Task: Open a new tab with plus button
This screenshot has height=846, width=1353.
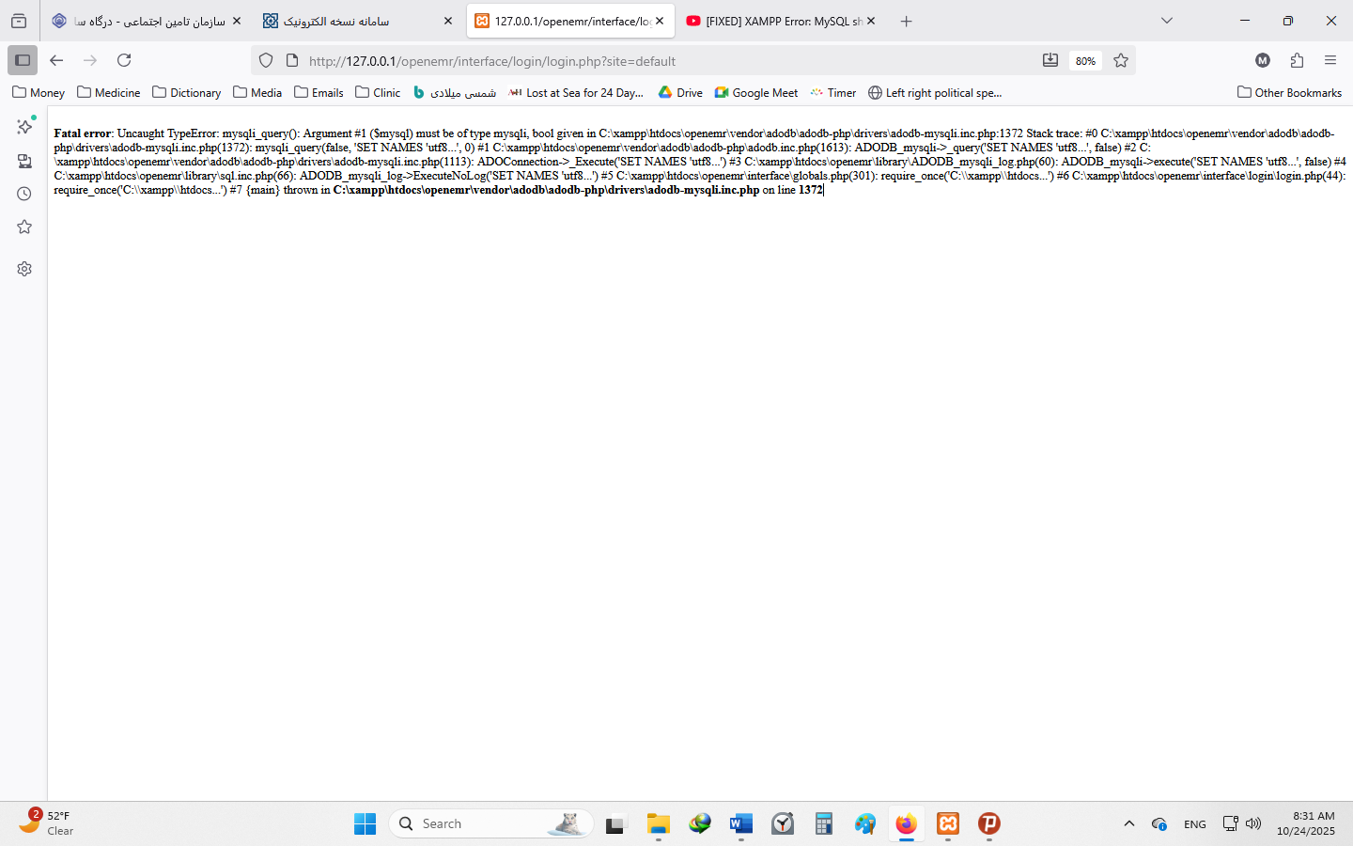Action: [906, 21]
